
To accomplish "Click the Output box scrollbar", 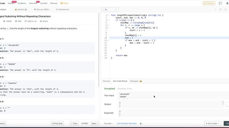I will [223, 103].
